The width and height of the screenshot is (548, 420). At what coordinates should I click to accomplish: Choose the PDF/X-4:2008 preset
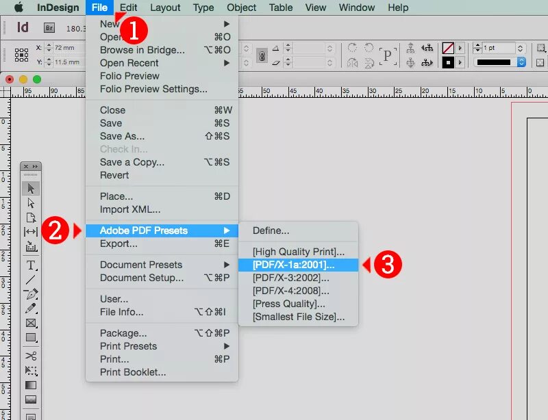click(298, 291)
